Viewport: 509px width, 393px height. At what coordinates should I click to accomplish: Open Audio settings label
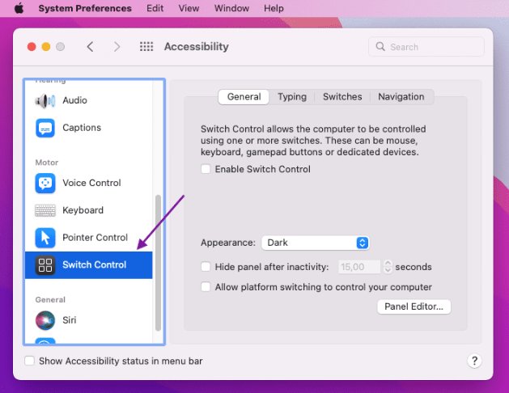pos(74,100)
